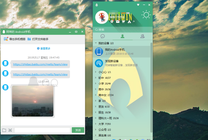Click the 发送 send button

coord(78,130)
